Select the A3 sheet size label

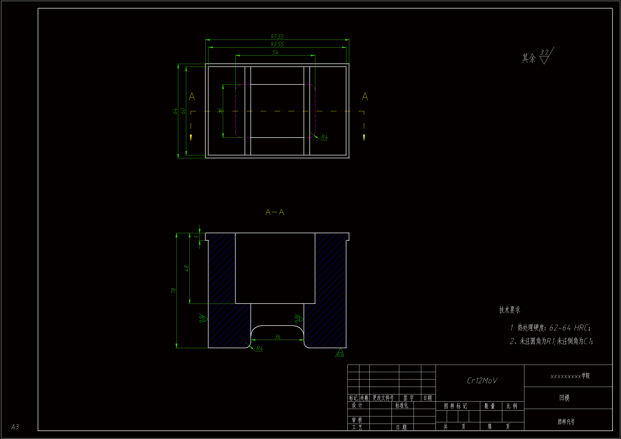tap(15, 427)
